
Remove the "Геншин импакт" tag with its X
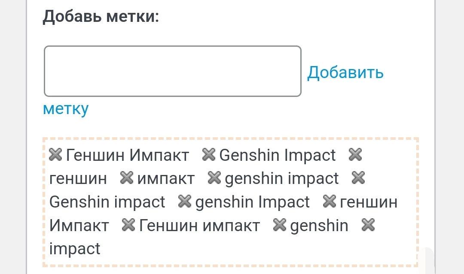click(x=129, y=225)
